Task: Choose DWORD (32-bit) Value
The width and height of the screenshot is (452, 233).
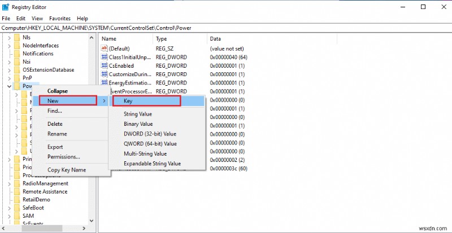Action: pyautogui.click(x=157, y=134)
